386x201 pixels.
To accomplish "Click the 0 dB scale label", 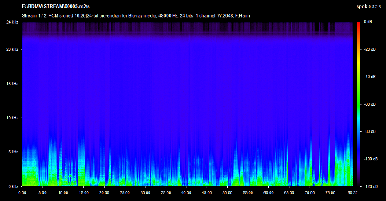I will [368, 22].
